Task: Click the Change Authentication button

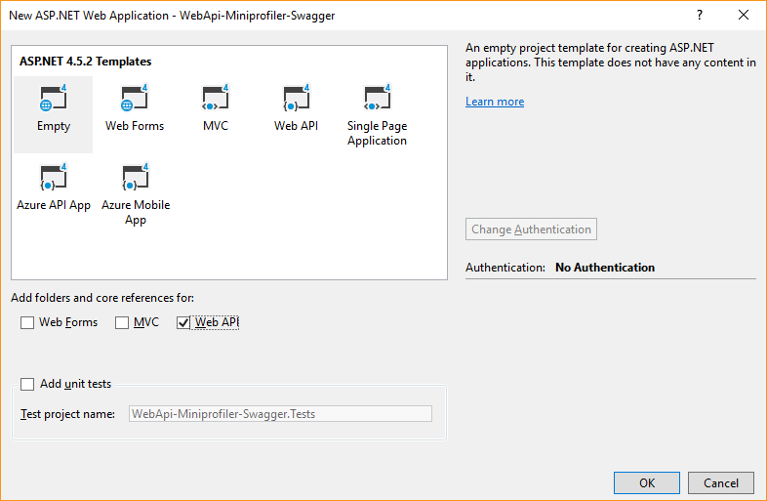Action: coord(531,230)
